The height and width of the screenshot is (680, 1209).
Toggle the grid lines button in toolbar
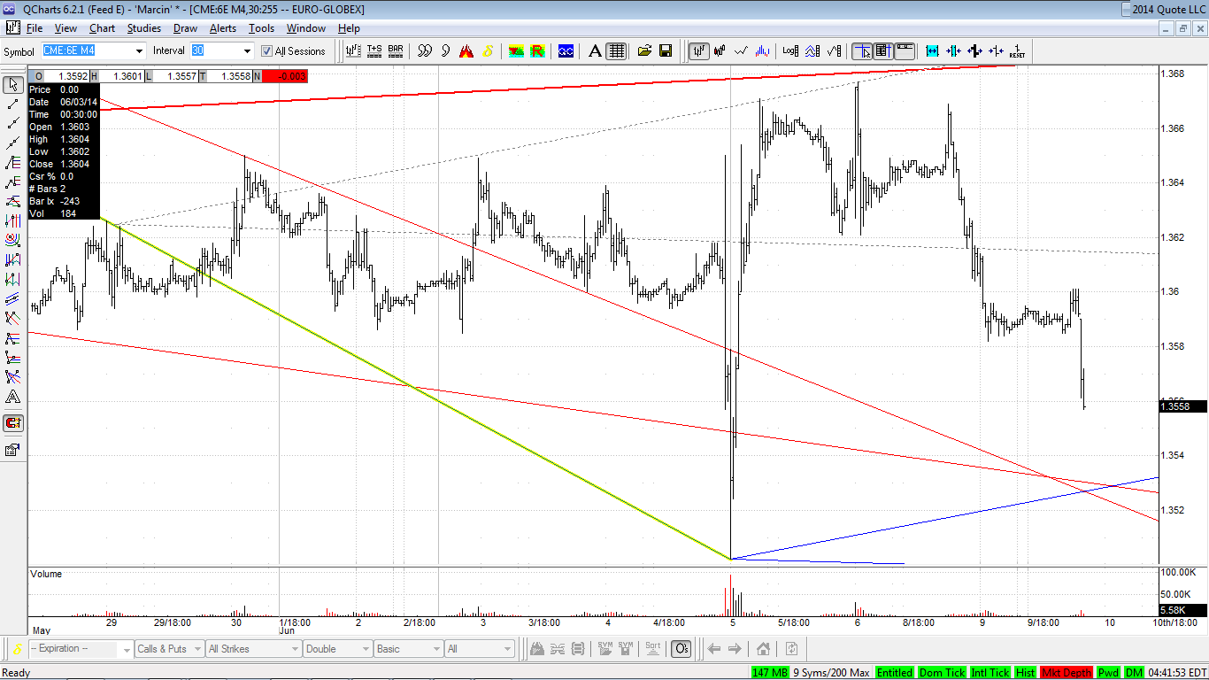click(617, 51)
